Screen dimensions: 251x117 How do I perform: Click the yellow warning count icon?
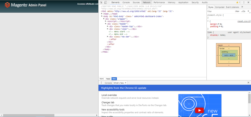pos(238,3)
